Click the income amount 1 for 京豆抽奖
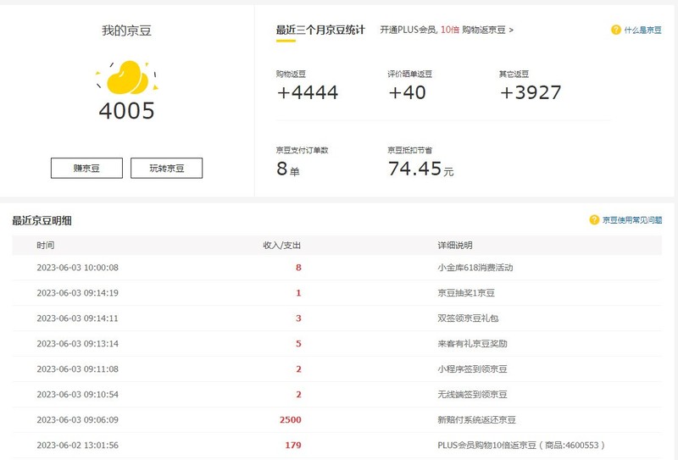 point(298,293)
